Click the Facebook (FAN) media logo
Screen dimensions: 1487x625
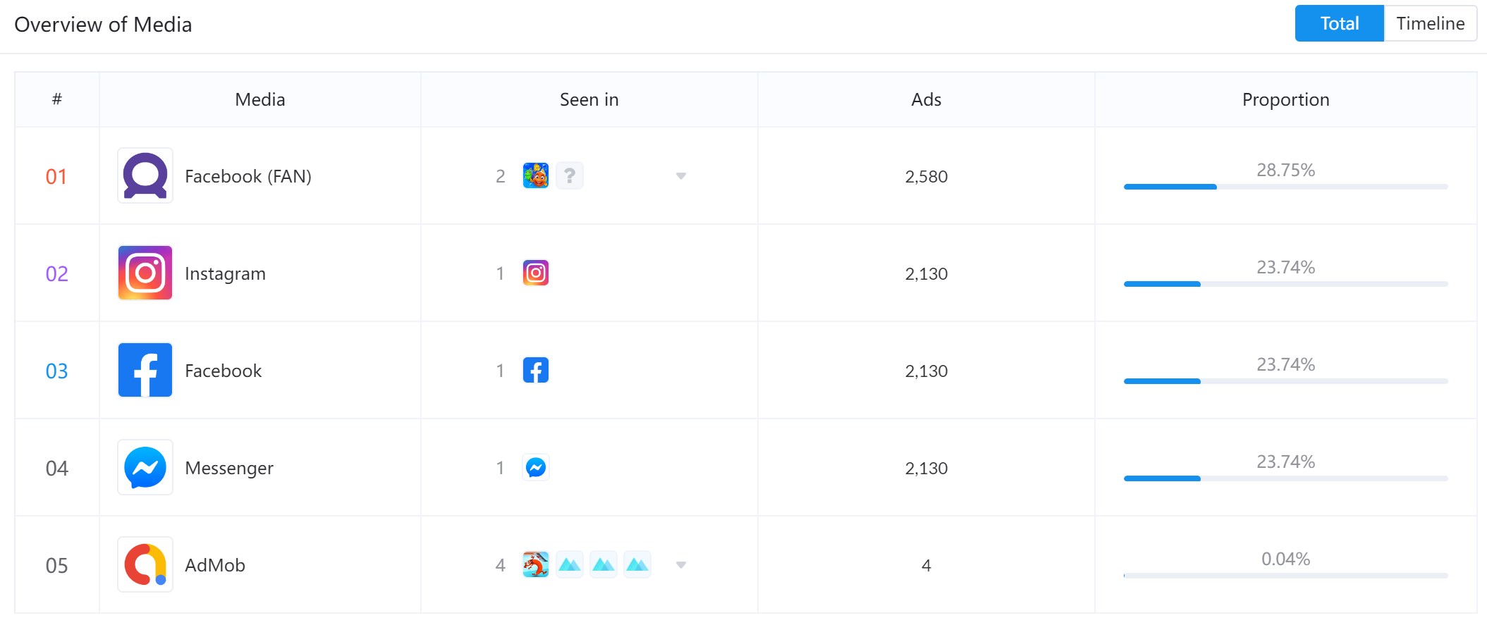[145, 175]
